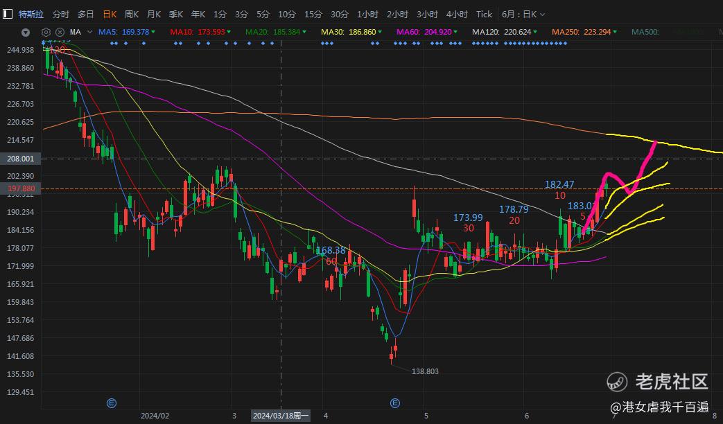723x424 pixels.
Task: Toggle the sidebar panel icon
Action: [x=8, y=15]
